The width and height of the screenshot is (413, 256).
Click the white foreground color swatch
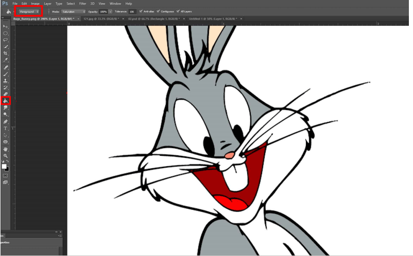[4, 166]
